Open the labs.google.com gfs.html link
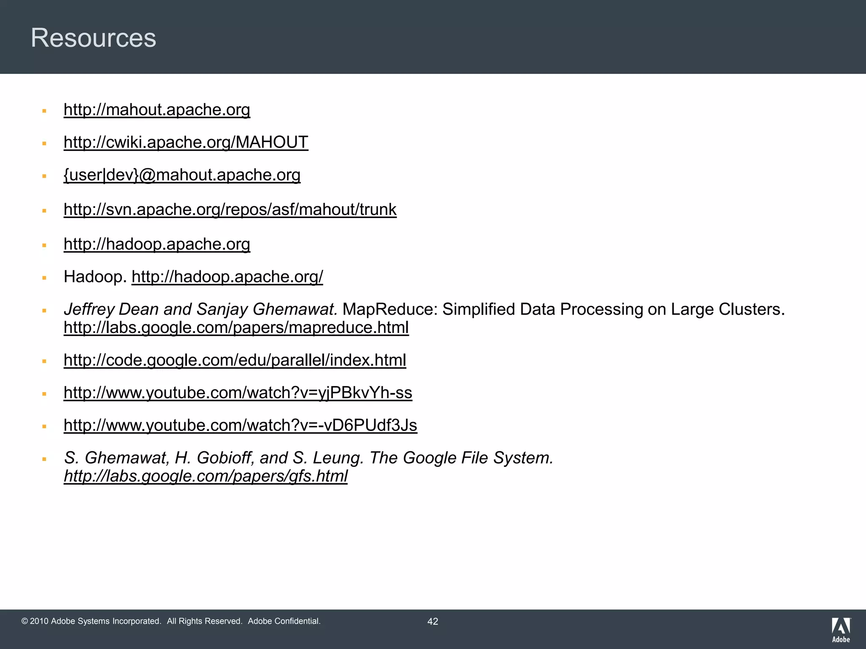Image resolution: width=866 pixels, height=649 pixels. tap(206, 476)
